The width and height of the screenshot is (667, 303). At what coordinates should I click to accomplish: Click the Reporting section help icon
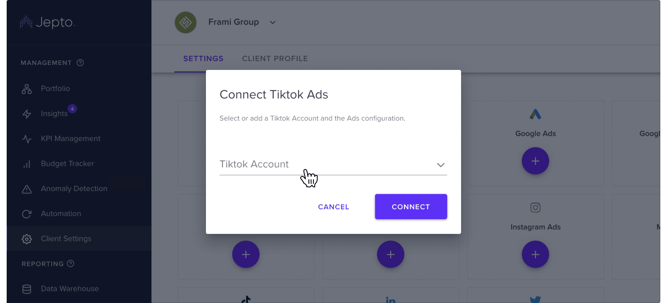70,263
